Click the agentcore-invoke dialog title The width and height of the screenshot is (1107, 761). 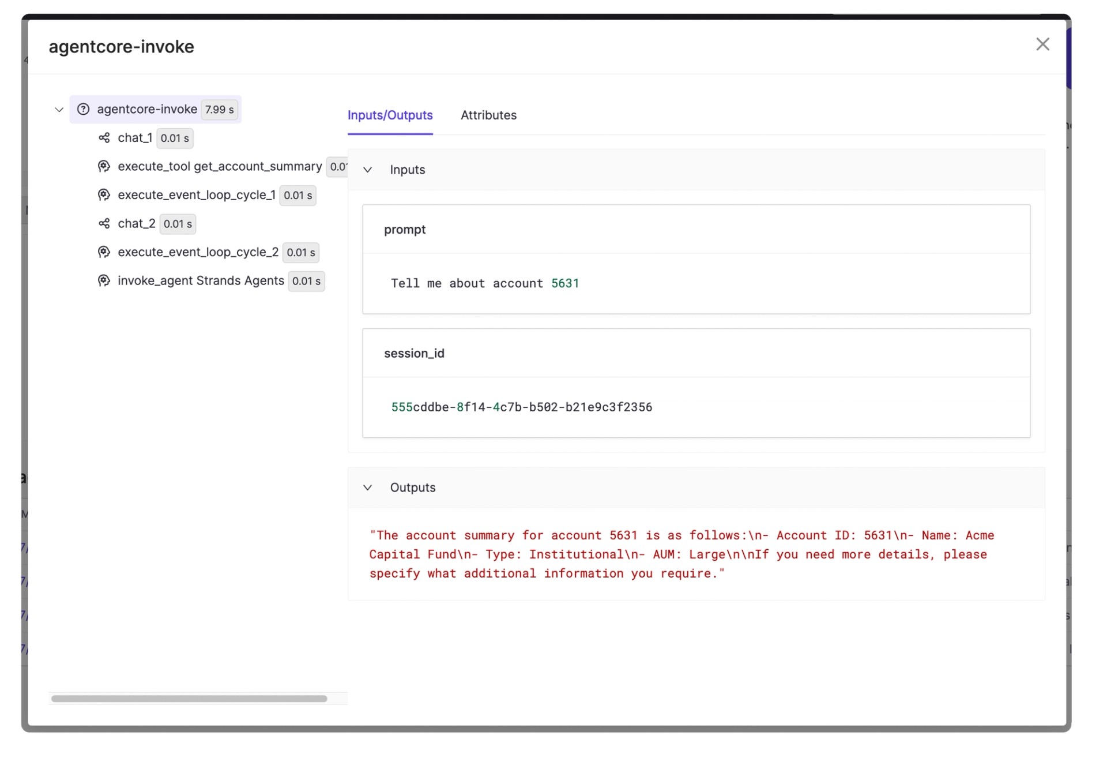point(121,47)
